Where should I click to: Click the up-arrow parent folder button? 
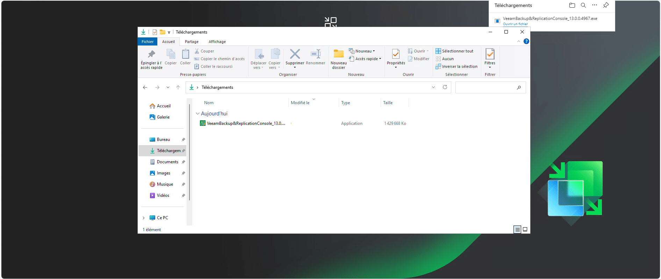(x=178, y=87)
